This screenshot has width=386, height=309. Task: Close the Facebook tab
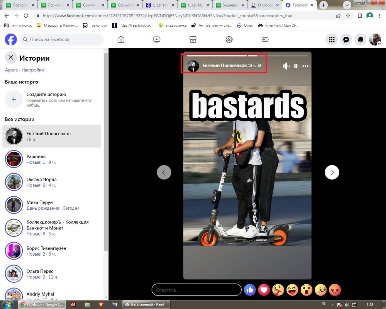pyautogui.click(x=312, y=5)
